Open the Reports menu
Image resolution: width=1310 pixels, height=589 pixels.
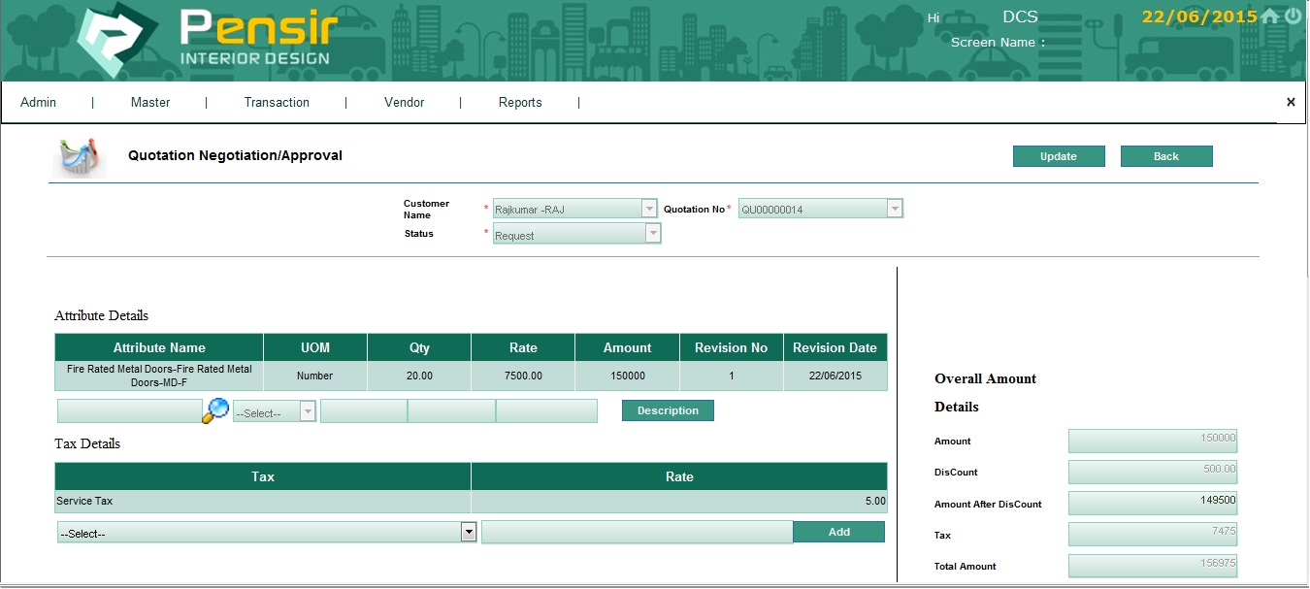[x=520, y=103]
